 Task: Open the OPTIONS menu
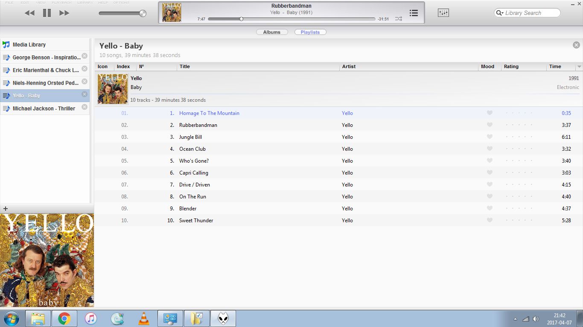point(121,3)
